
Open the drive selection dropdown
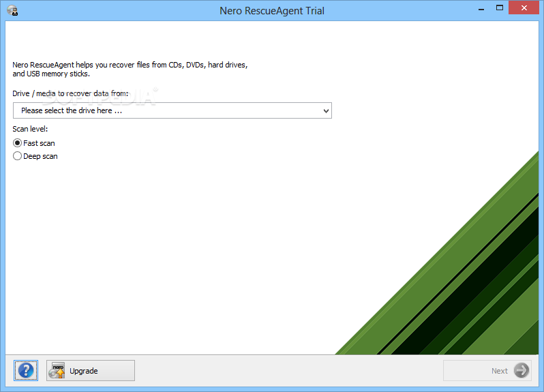pyautogui.click(x=172, y=110)
